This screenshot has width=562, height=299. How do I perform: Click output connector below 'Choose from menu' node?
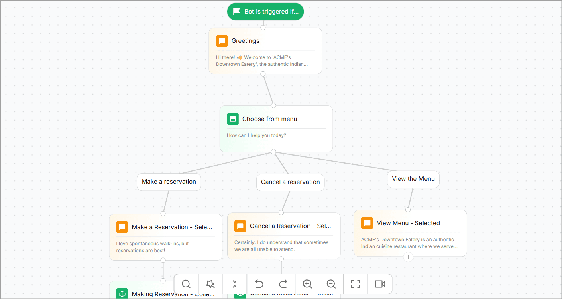click(x=273, y=152)
